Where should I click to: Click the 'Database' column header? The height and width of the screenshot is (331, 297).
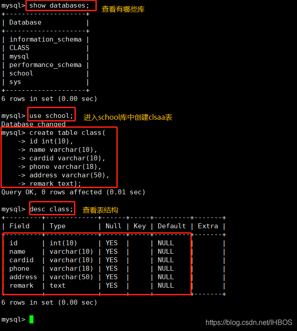pyautogui.click(x=25, y=22)
